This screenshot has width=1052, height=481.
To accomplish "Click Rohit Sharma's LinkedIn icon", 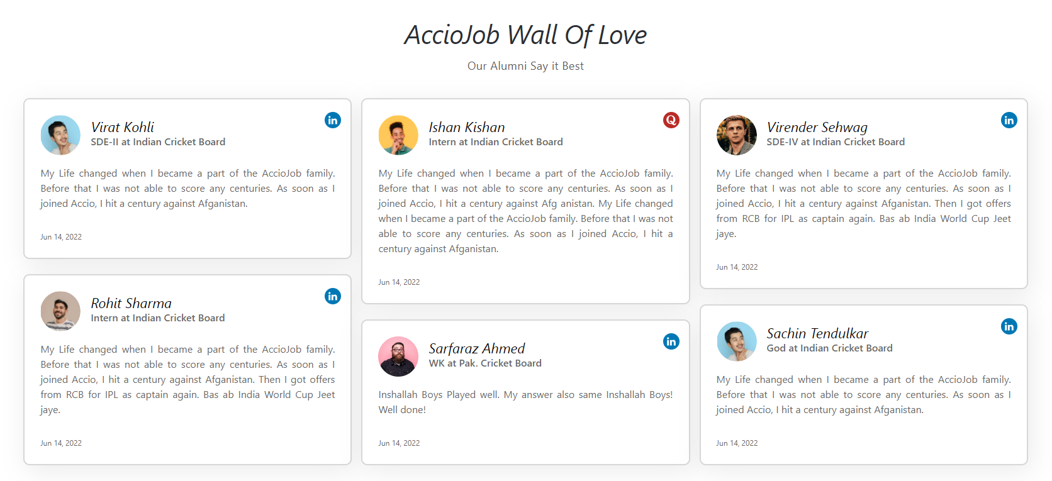I will [x=332, y=296].
